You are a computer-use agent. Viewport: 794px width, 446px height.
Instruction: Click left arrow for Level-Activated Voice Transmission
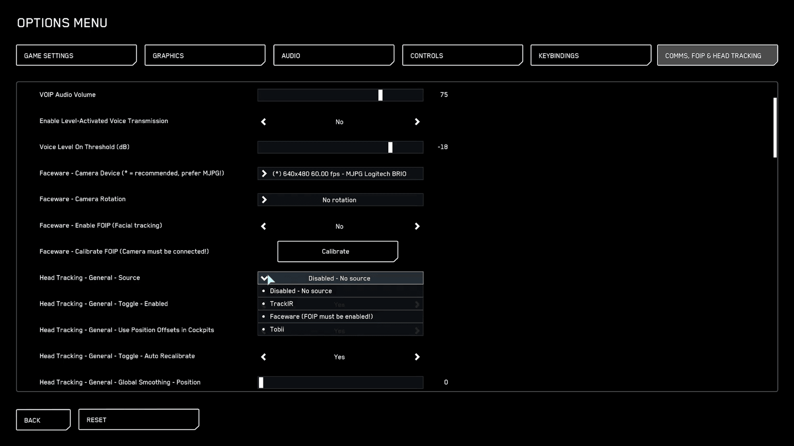pyautogui.click(x=264, y=122)
